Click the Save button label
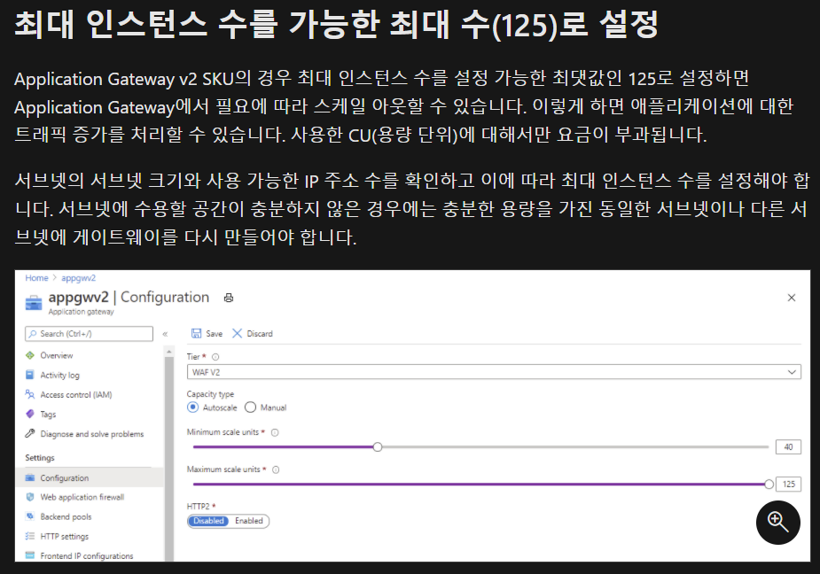 (214, 334)
